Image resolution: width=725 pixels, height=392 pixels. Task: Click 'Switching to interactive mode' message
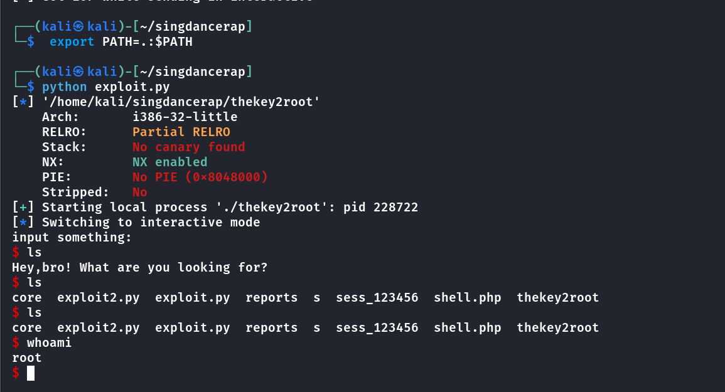151,223
